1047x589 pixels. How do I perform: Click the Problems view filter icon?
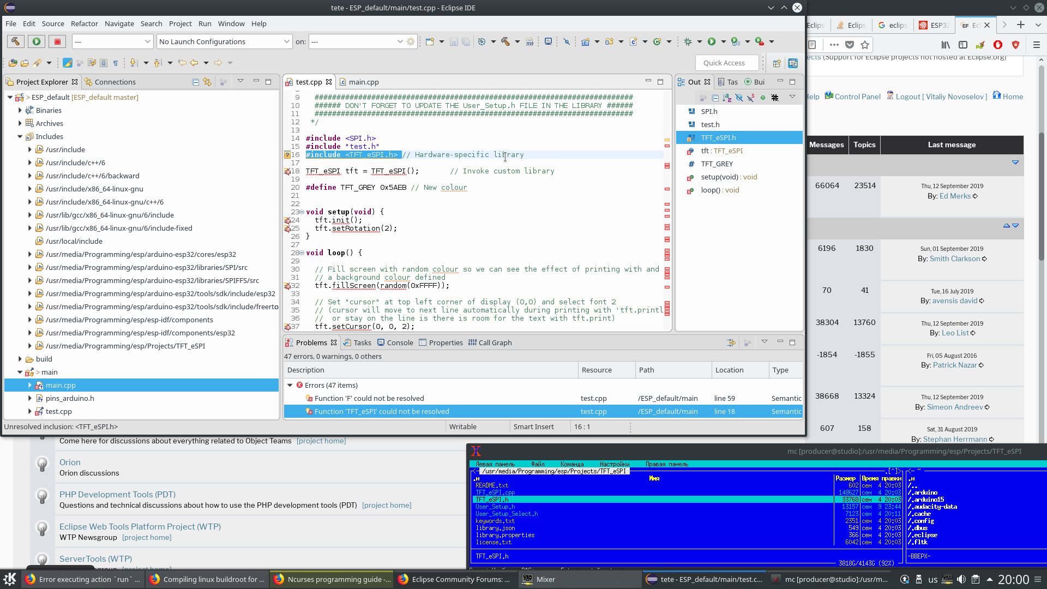point(731,342)
